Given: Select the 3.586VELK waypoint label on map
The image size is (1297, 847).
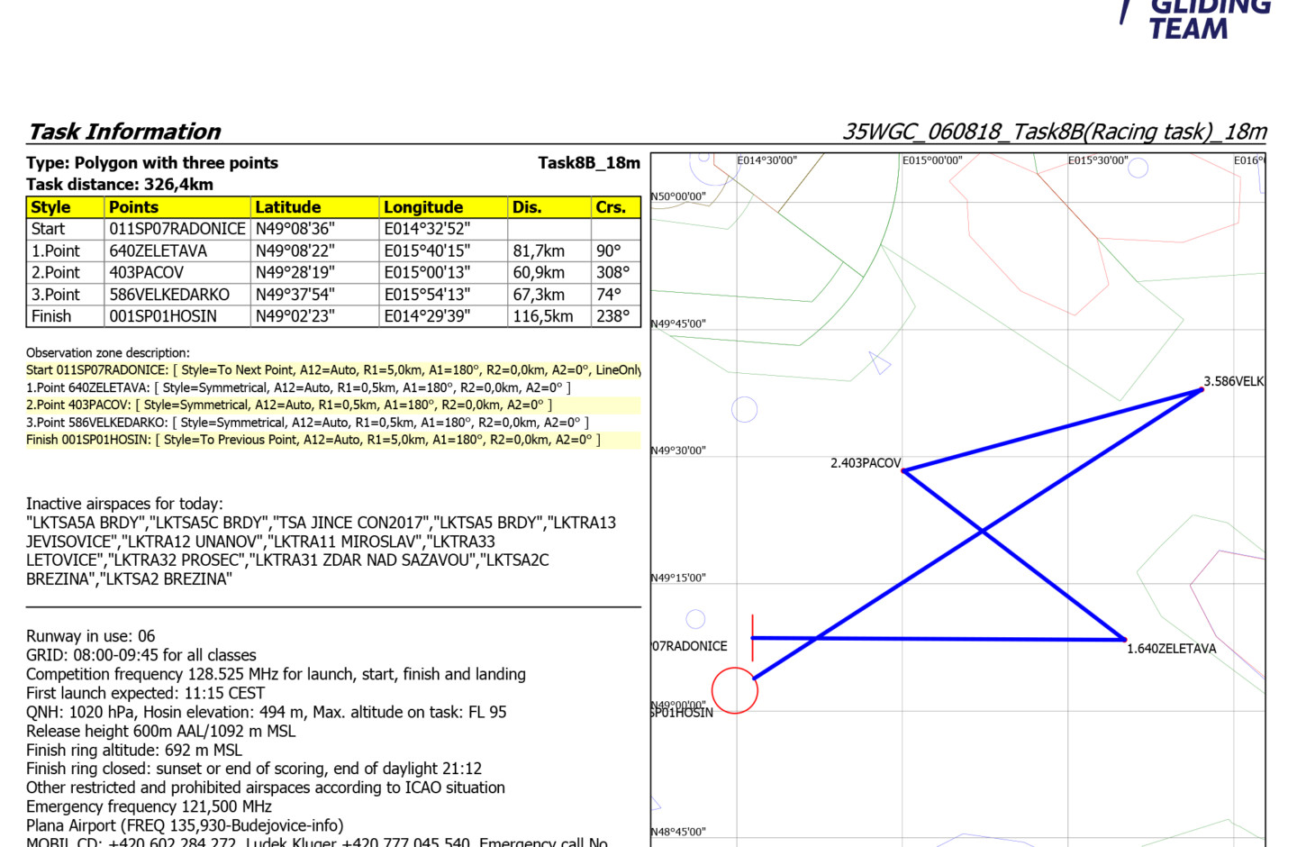Looking at the screenshot, I should point(1233,381).
